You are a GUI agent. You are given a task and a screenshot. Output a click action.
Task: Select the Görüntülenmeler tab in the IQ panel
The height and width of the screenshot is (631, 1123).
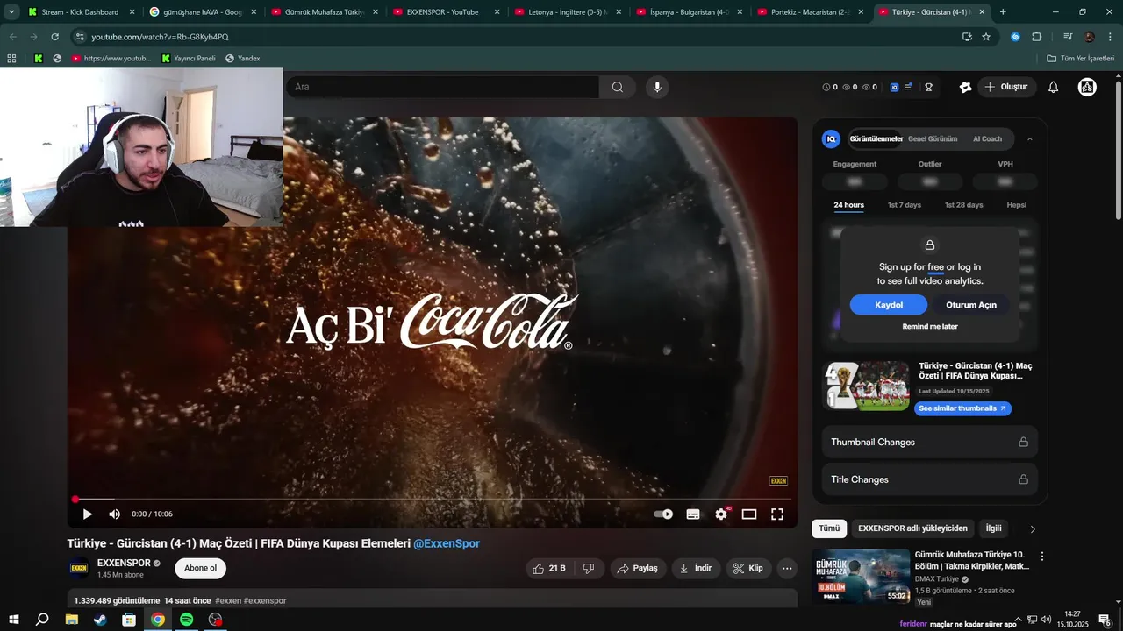876,138
